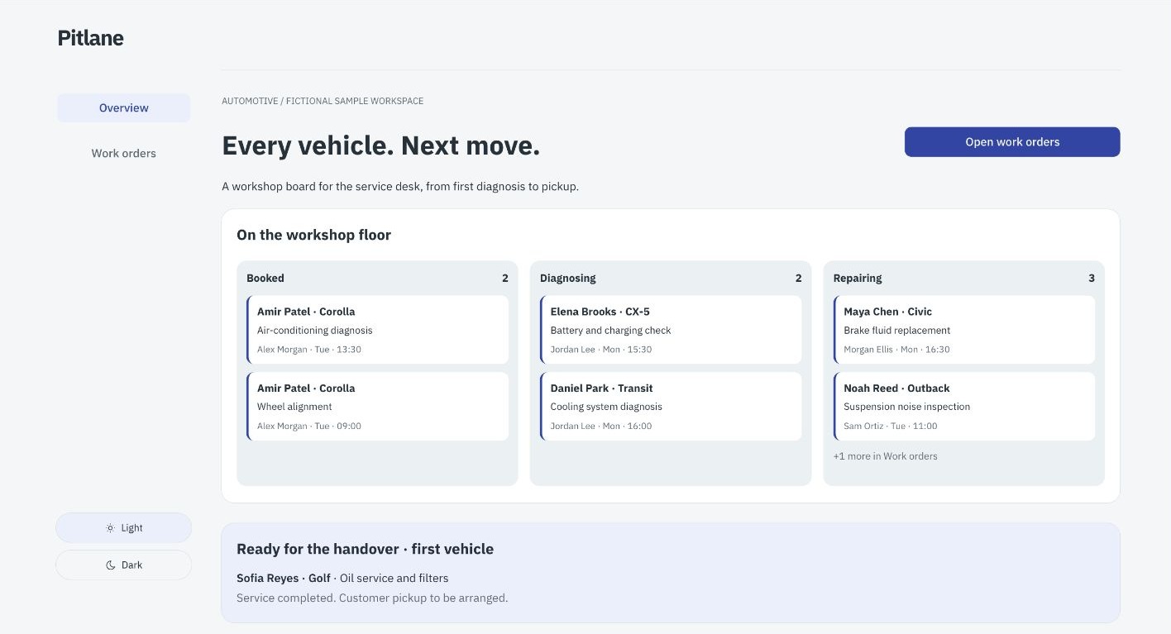Go to Work orders in sidebar
This screenshot has width=1171, height=634.
(123, 154)
